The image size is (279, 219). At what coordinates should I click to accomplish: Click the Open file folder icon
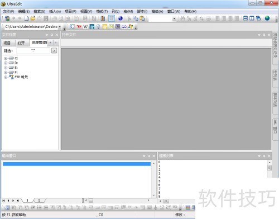pos(33,18)
